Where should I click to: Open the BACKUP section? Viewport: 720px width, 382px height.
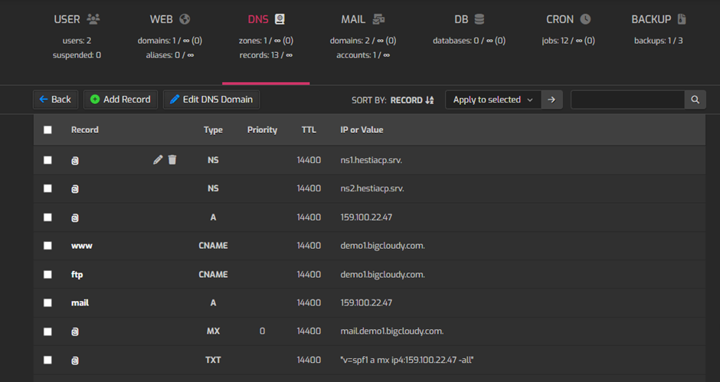point(658,19)
